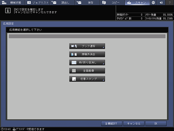The image size is (174, 131).
Task: Click the machine status icon on 機械状態
Action: pos(4,2)
